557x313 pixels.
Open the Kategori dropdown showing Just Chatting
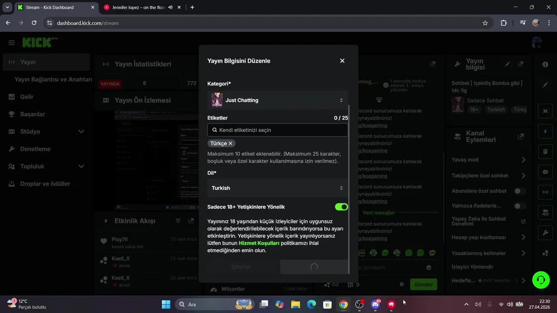pos(278,100)
